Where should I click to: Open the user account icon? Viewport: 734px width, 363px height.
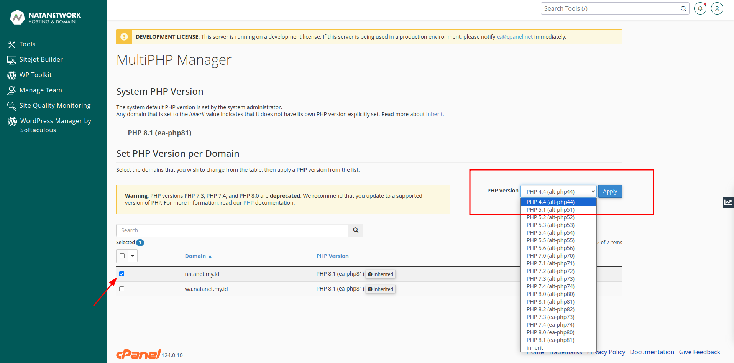point(717,8)
